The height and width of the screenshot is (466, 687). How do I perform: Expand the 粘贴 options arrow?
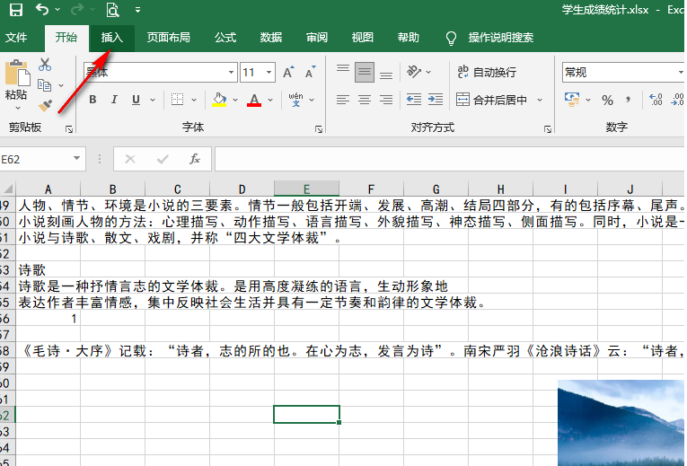(18, 108)
